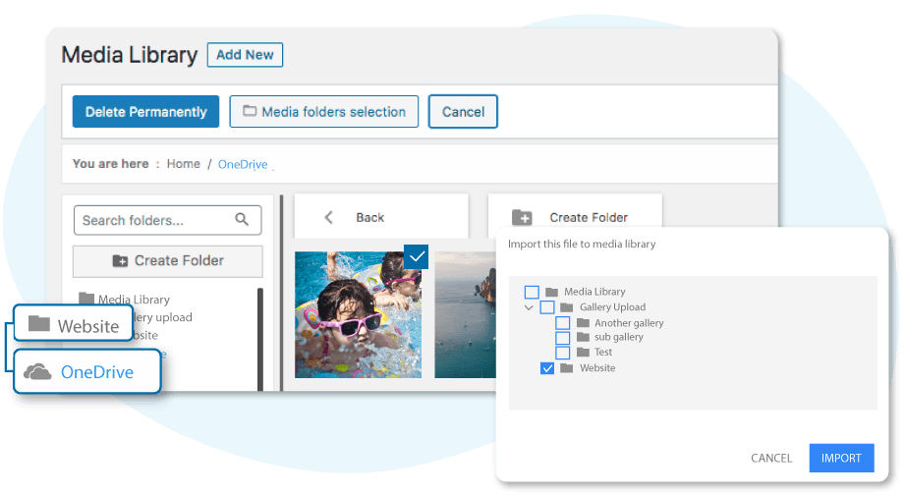Click the Website folder icon in floating card

coord(39,324)
